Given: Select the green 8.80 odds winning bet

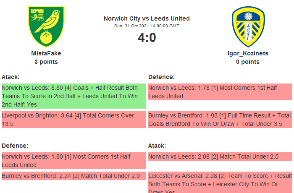Looking at the screenshot, I should [x=73, y=96].
